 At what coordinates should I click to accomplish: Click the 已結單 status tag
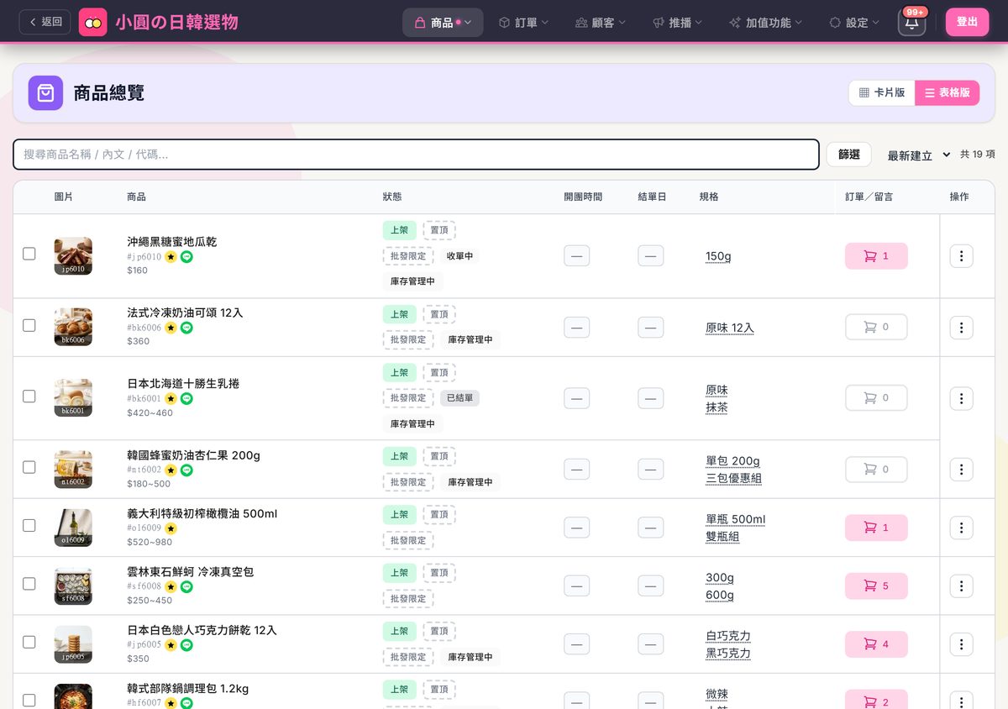(x=459, y=398)
